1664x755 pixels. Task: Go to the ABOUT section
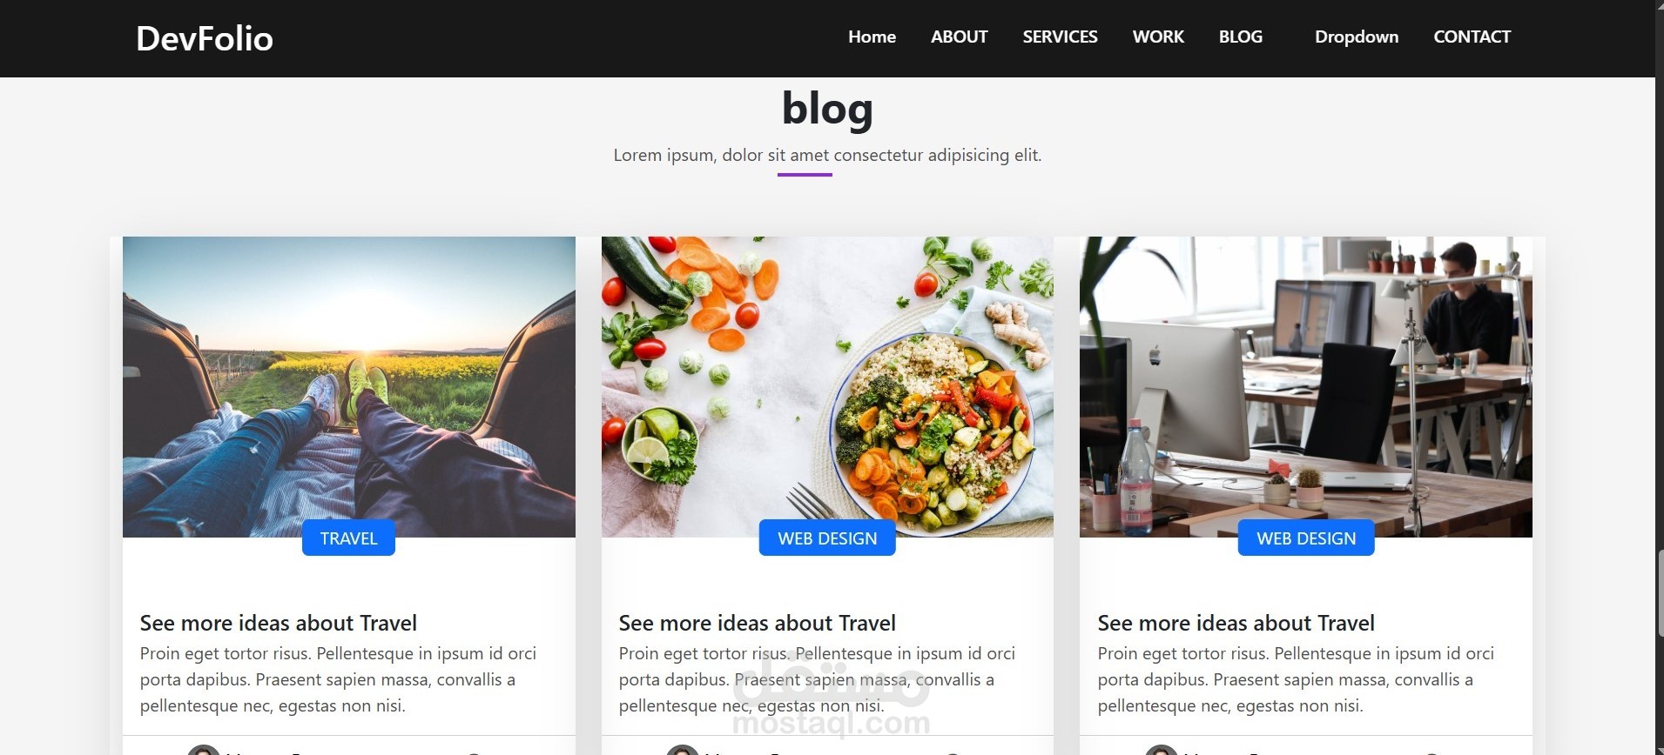(x=959, y=37)
